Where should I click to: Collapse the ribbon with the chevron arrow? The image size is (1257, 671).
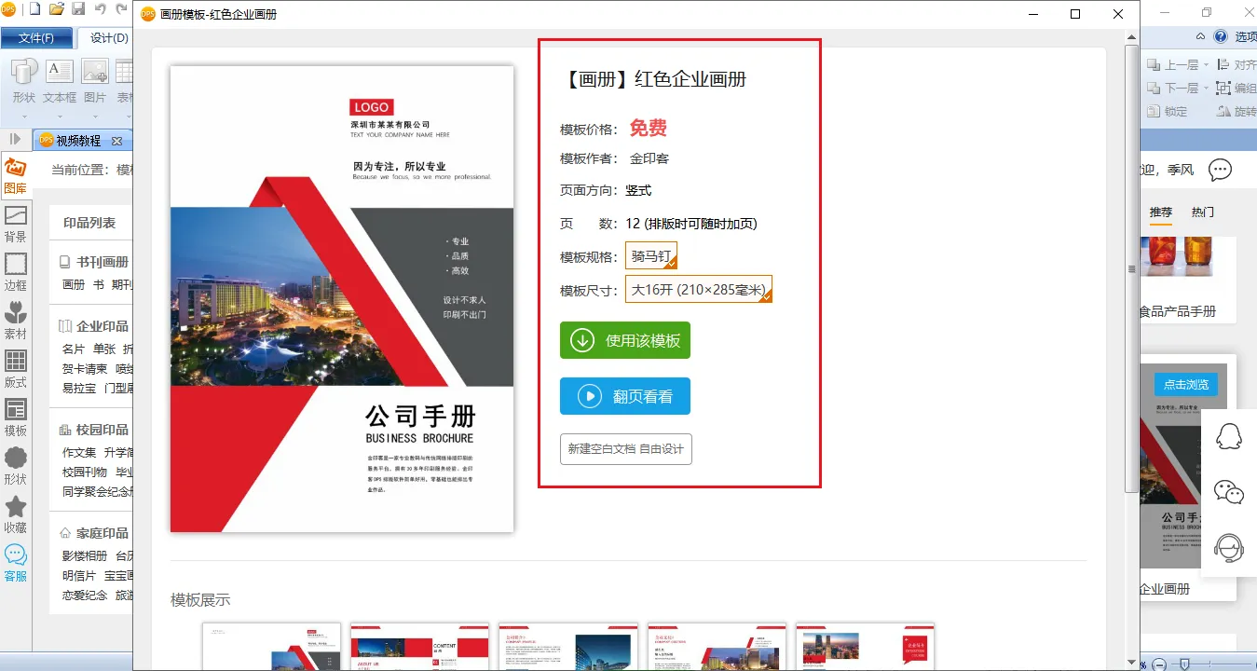click(x=1202, y=37)
